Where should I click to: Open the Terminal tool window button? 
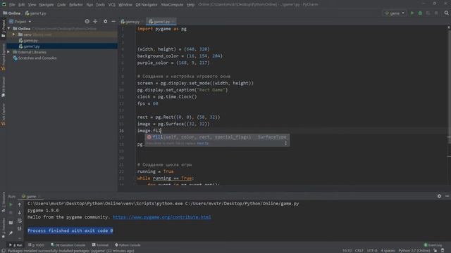coord(100,245)
